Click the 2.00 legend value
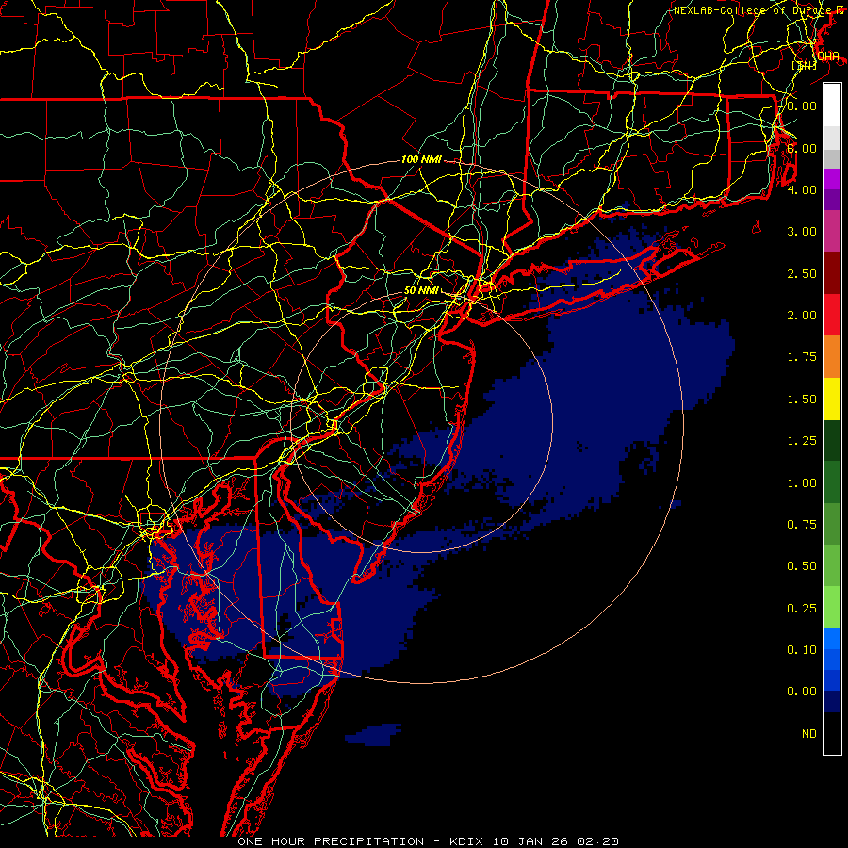 click(802, 316)
